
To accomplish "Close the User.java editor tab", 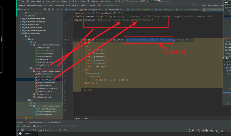I will pos(77,9).
